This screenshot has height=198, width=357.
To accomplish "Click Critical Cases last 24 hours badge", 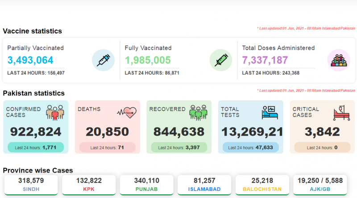I will (322, 147).
